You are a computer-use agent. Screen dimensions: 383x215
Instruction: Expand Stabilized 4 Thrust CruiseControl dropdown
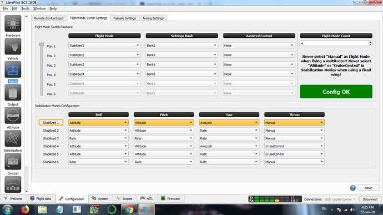[294, 146]
